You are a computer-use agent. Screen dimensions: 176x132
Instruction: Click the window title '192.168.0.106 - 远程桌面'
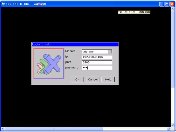click(x=26, y=4)
